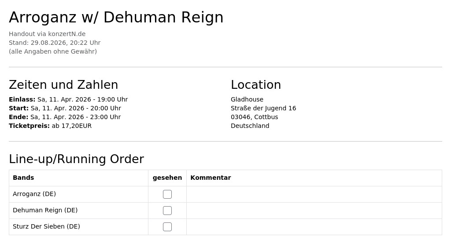Click the Line-up/Running Order heading
This screenshot has height=251, width=451.
[x=77, y=159]
